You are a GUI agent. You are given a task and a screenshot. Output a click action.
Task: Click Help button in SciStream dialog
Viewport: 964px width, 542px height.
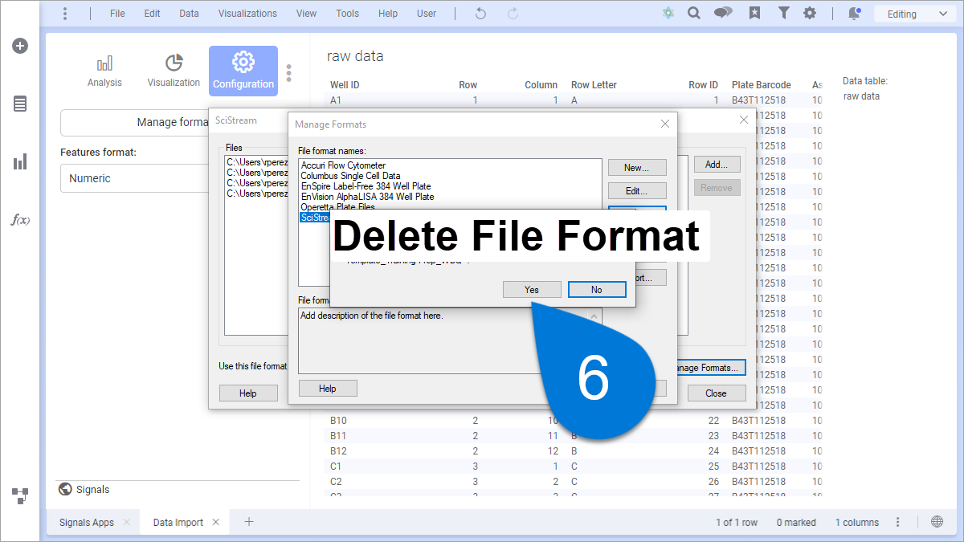[248, 393]
